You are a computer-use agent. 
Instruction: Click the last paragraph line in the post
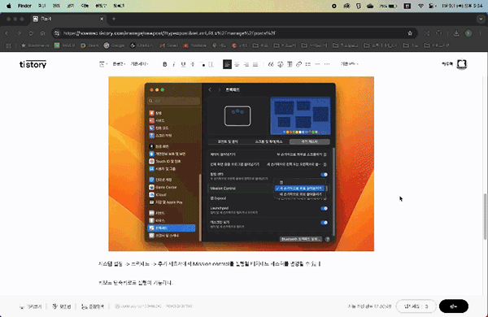tap(135, 283)
